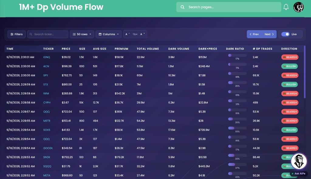Open the notifications bell
Viewport: 311px width, 179px height.
pos(286,7)
